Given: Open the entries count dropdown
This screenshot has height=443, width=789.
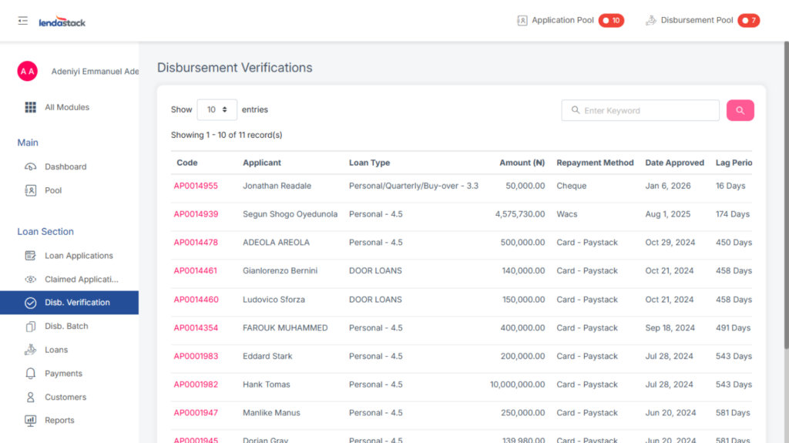Looking at the screenshot, I should pos(217,110).
